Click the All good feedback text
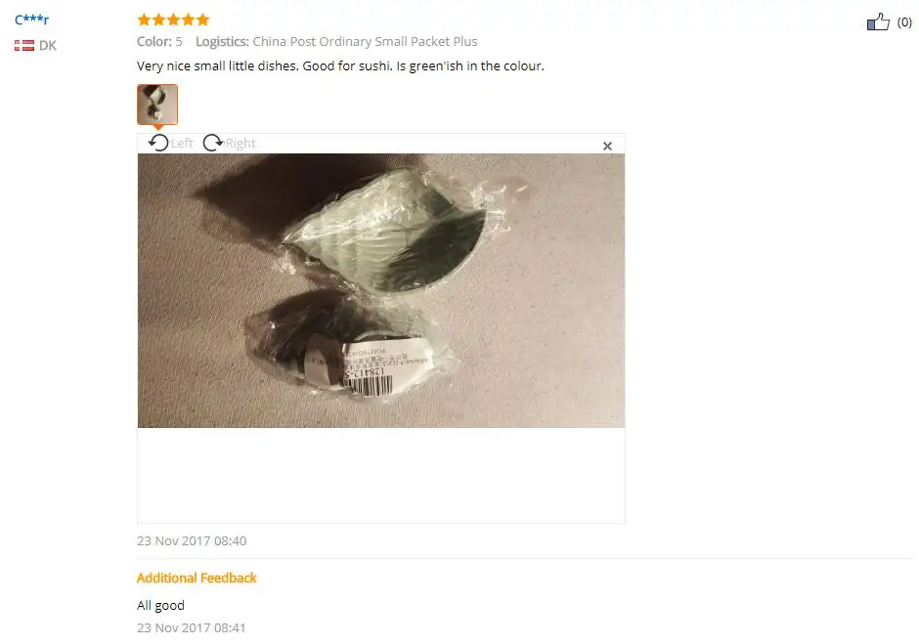Screen dimensions: 919x644 pos(160,605)
